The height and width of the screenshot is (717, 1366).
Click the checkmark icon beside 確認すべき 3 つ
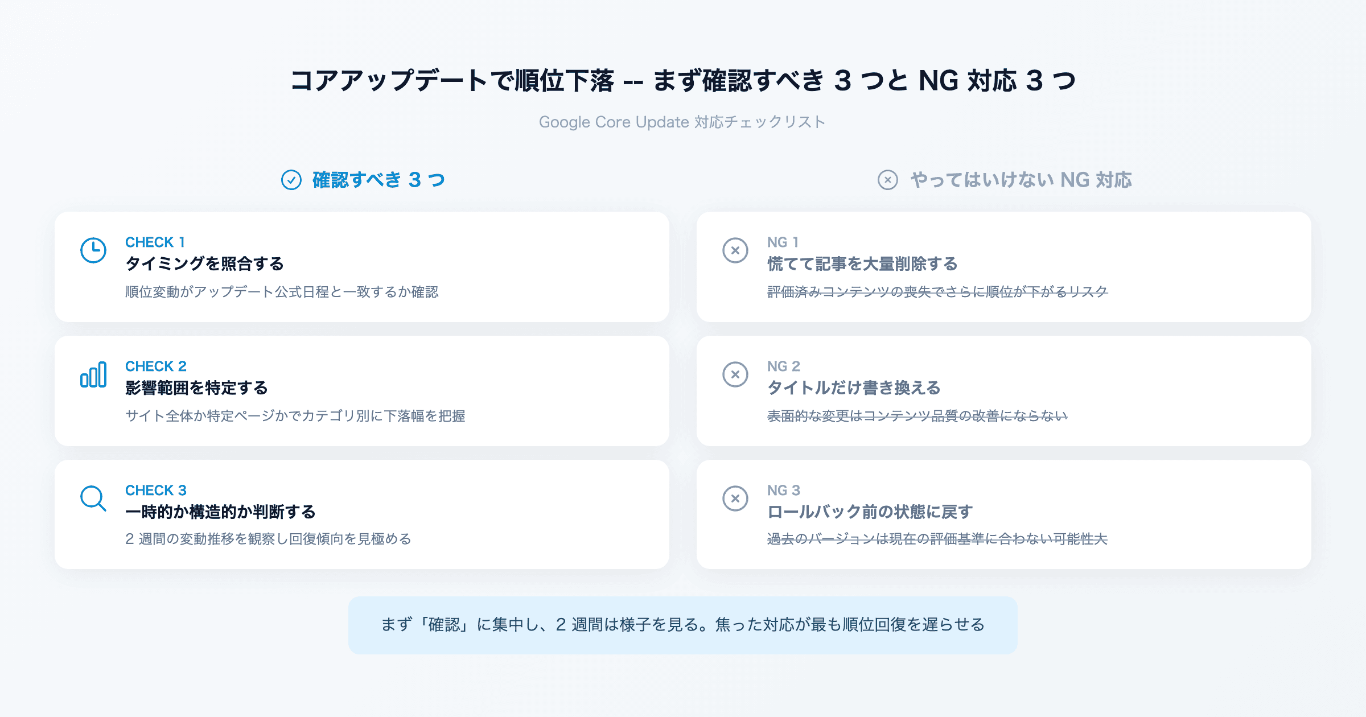[290, 180]
